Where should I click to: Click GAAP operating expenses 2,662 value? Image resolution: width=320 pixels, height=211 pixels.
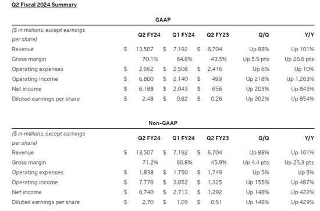coord(146,69)
